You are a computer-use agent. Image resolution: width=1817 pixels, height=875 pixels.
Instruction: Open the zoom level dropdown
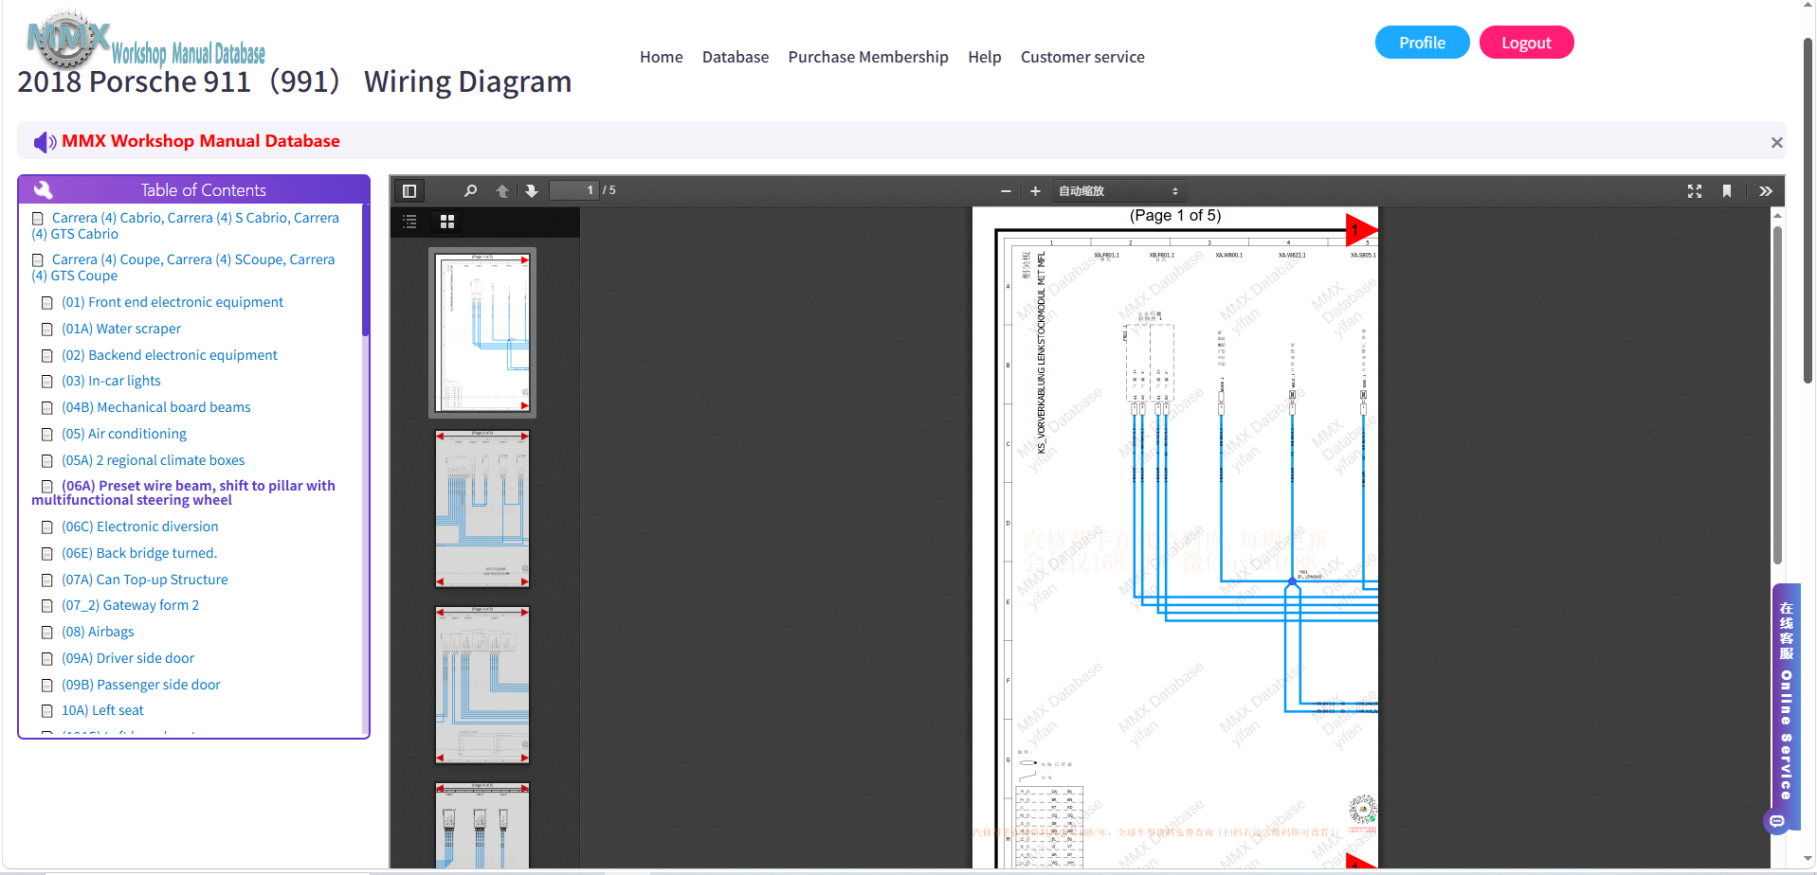[x=1118, y=191]
